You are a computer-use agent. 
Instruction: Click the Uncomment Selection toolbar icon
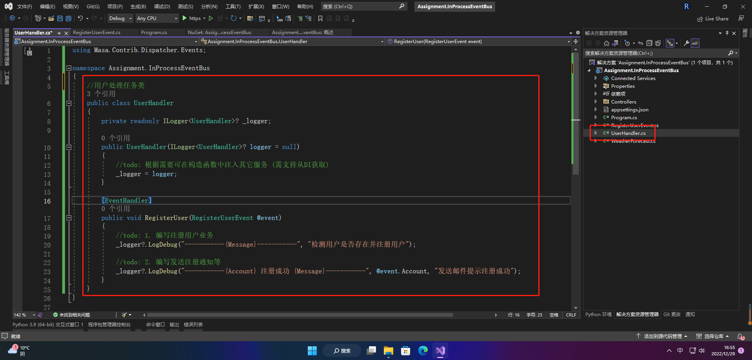(x=309, y=18)
